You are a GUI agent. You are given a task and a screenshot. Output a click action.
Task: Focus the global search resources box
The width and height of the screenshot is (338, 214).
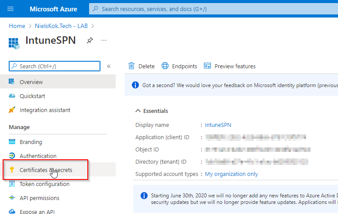pos(214,9)
